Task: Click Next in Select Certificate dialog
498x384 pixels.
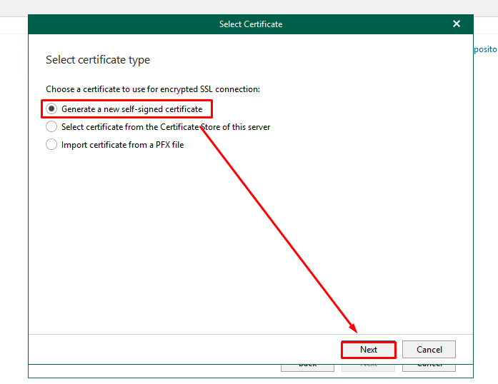Action: (x=369, y=350)
